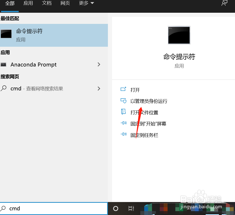Open Task View icon on taskbar
This screenshot has height=215, width=235.
[x=131, y=209]
